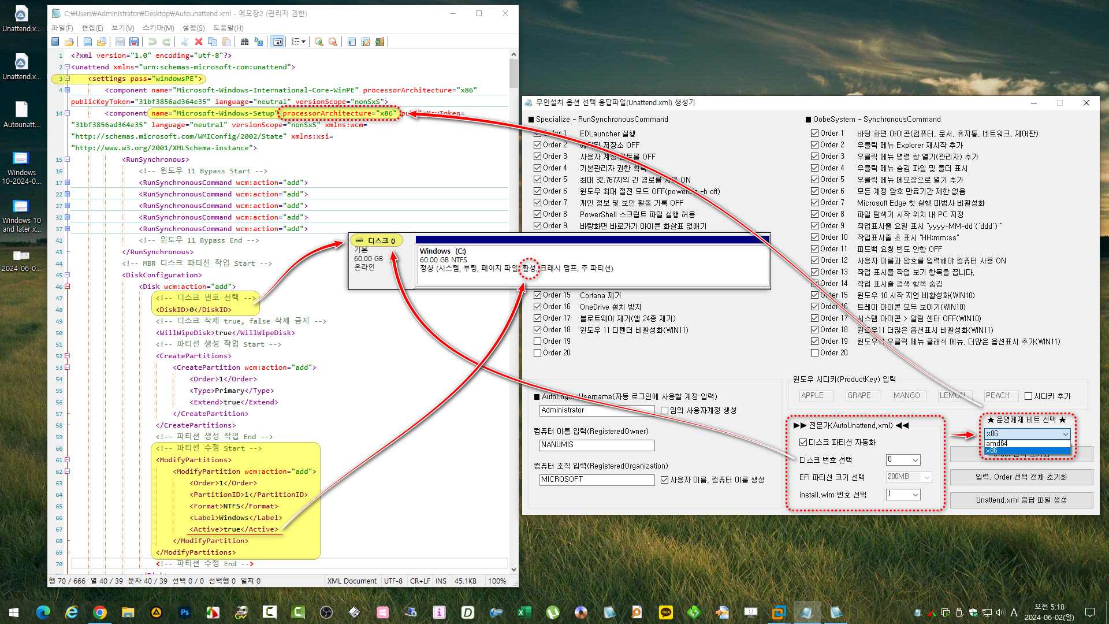Click Unattend.xml 응답 파일 생성 button

pos(1021,500)
